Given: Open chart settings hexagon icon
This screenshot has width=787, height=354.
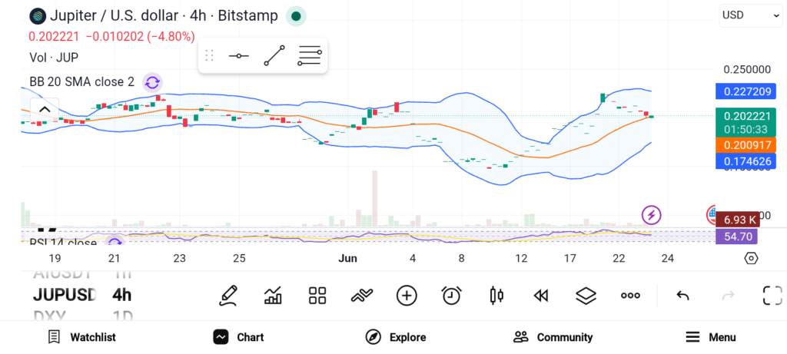Looking at the screenshot, I should (751, 258).
